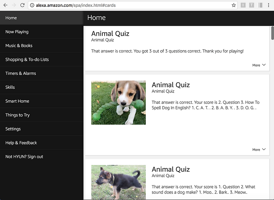Click Animal Quiz title on the top card

110,33
